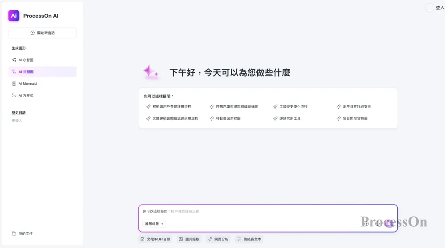Click the user avatar circle beside 登入
The height and width of the screenshot is (248, 445).
(430, 8)
